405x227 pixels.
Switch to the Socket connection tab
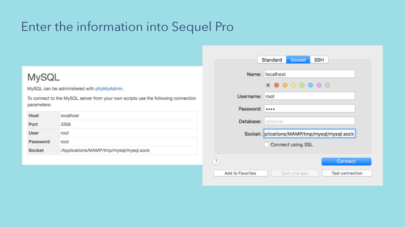pyautogui.click(x=298, y=60)
